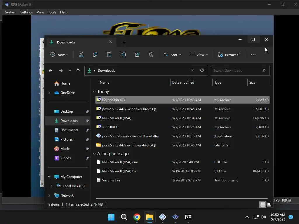Image resolution: width=299 pixels, height=224 pixels.
Task: Open the Tools menu in RPG Maker II
Action: tap(52, 12)
